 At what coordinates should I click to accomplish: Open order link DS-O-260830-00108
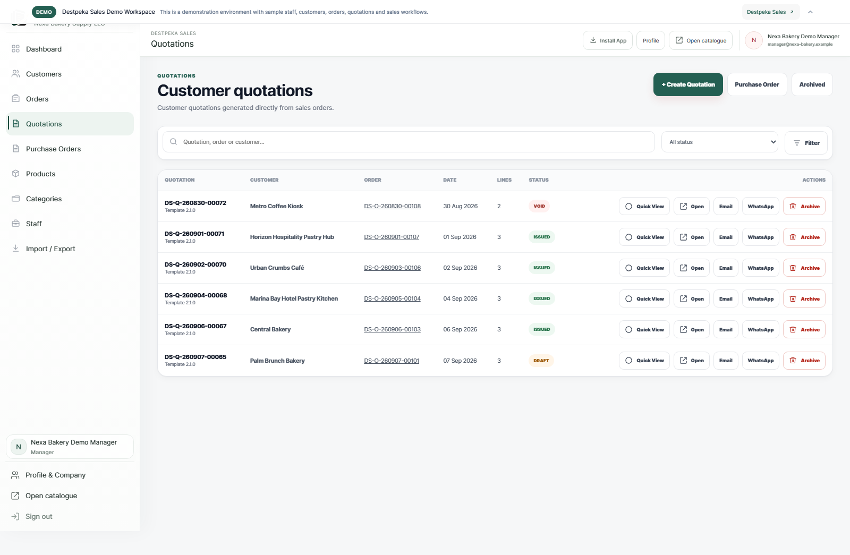click(393, 206)
